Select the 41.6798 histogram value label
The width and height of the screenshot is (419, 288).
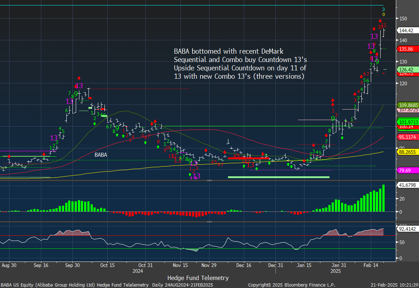click(408, 185)
